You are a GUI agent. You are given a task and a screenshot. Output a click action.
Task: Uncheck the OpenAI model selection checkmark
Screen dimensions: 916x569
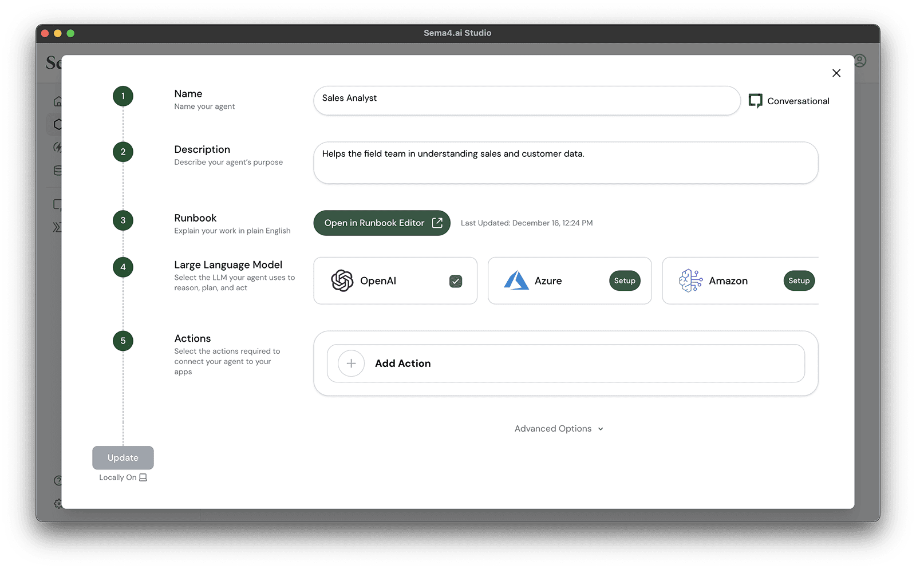[456, 280]
